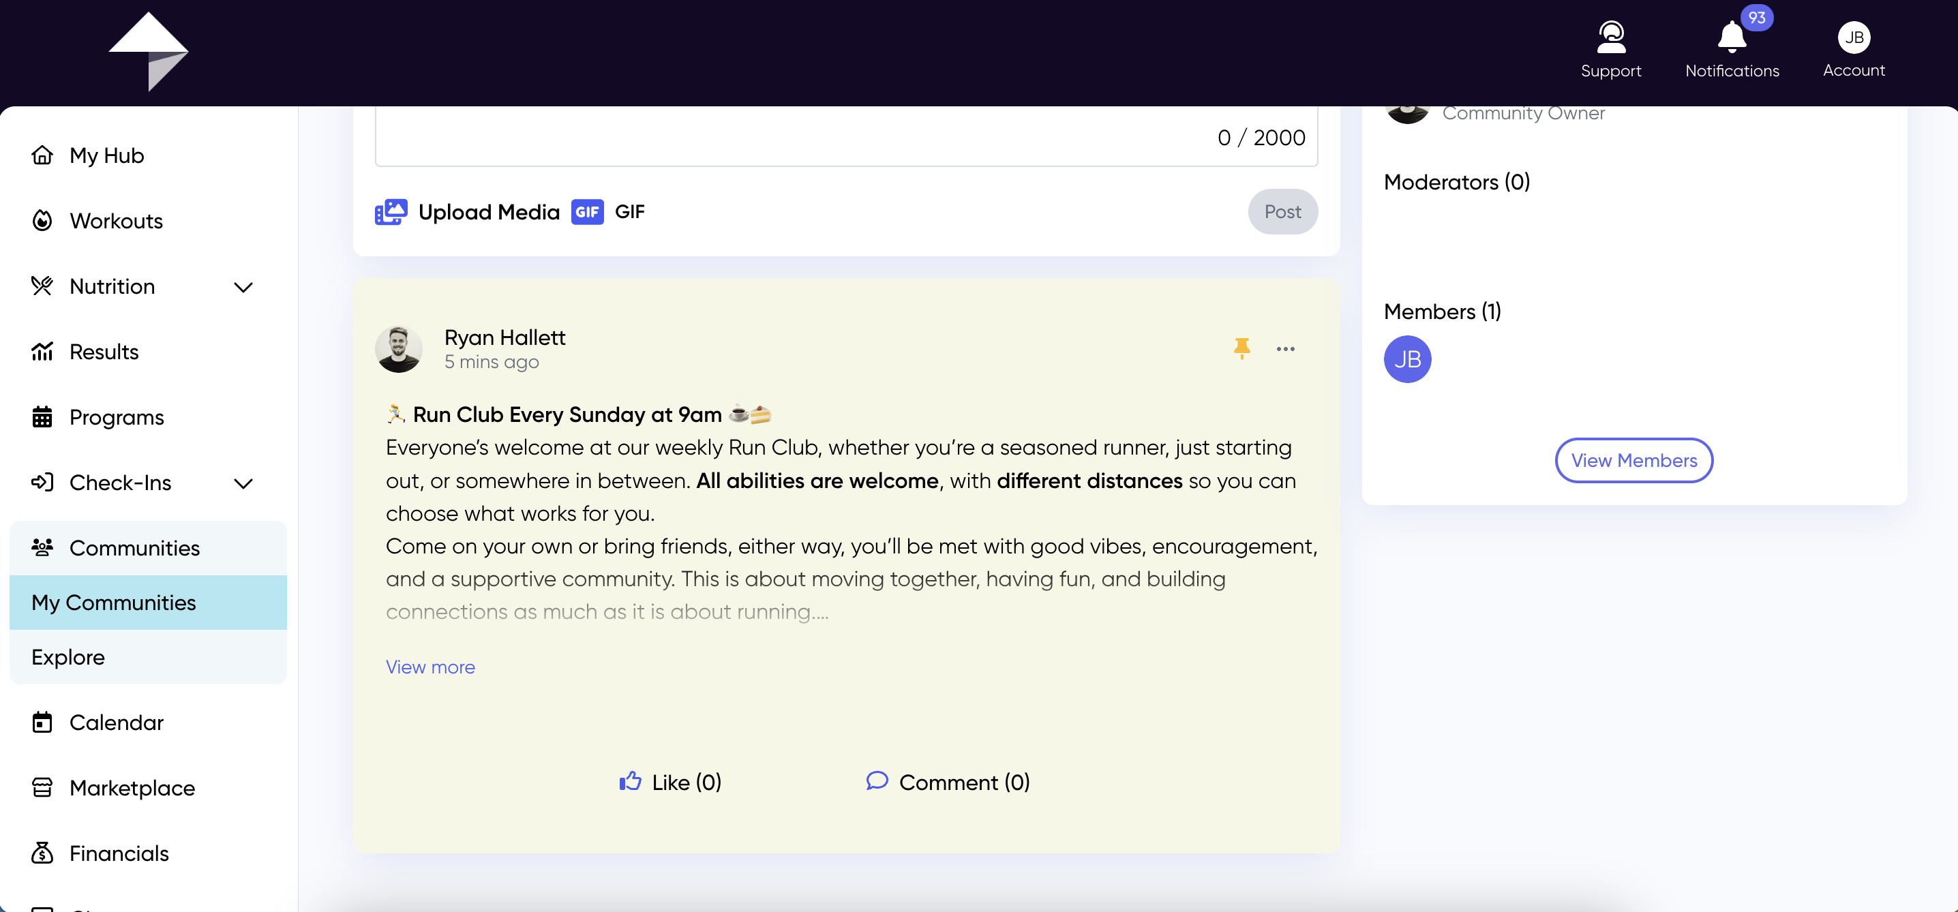Click Workouts flame icon

[x=42, y=220]
